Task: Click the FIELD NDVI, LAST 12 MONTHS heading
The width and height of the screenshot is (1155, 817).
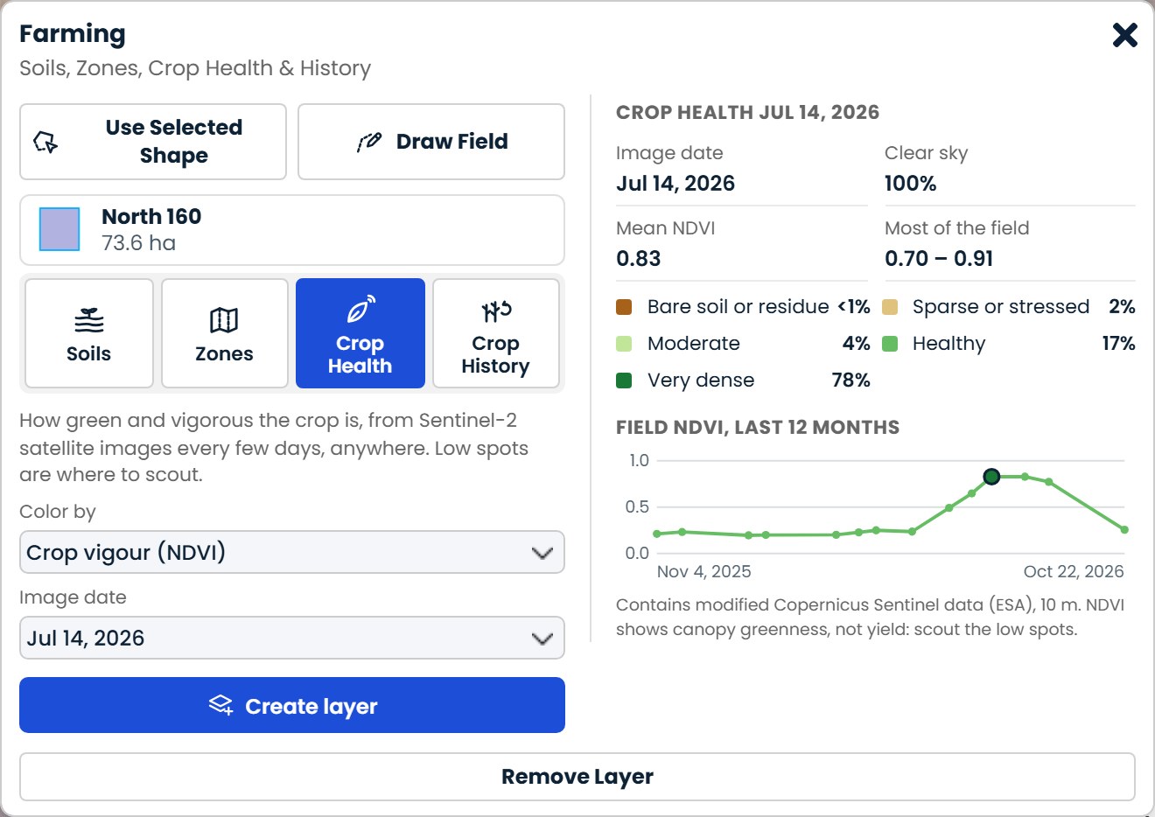Action: coord(758,427)
